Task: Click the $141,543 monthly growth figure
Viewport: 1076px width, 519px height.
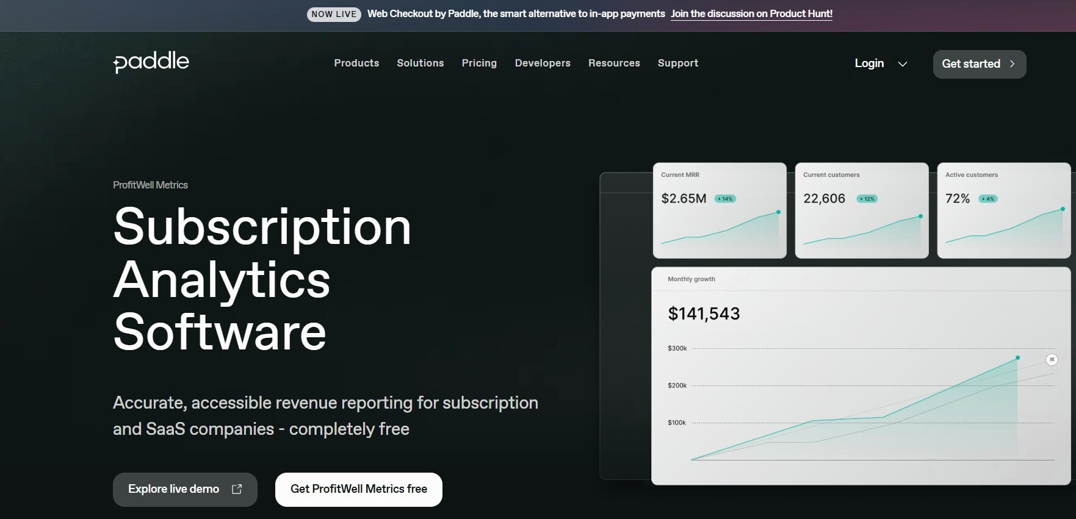Action: point(704,313)
